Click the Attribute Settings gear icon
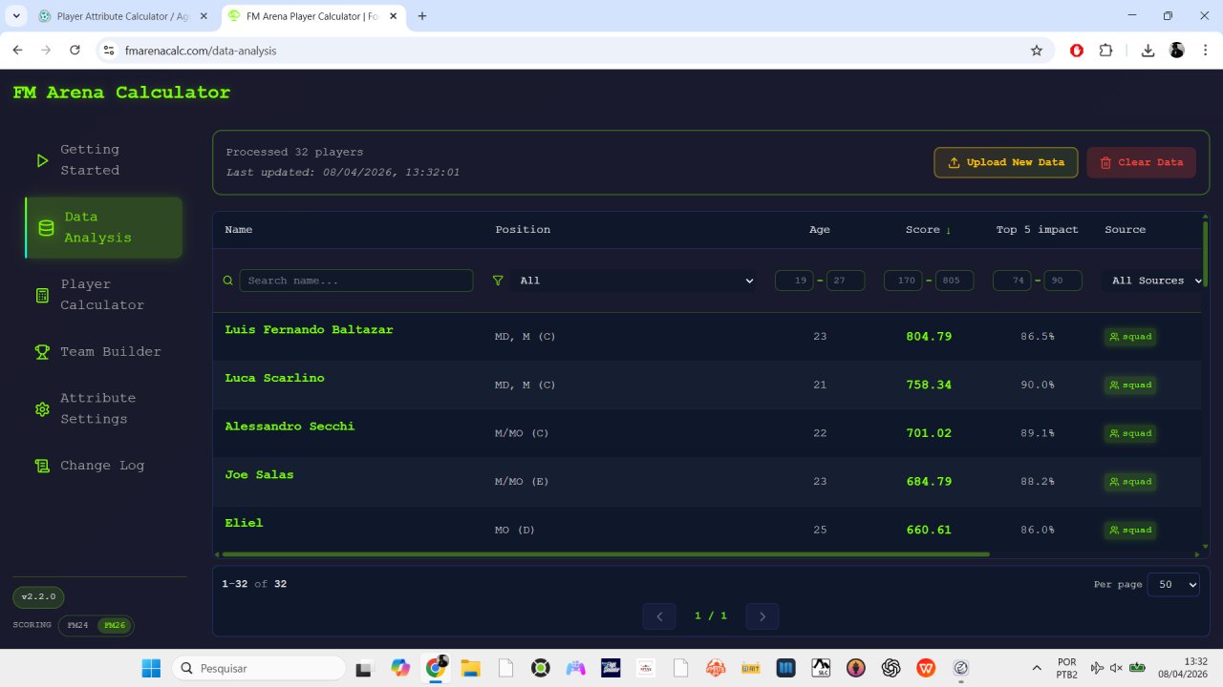 (42, 408)
